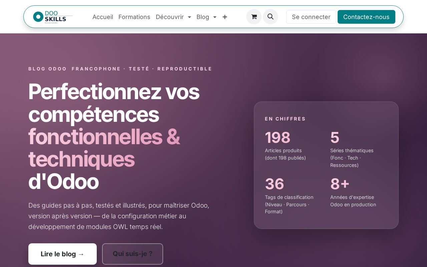Click the En chiffres card heading
This screenshot has height=267, width=427.
pyautogui.click(x=285, y=119)
